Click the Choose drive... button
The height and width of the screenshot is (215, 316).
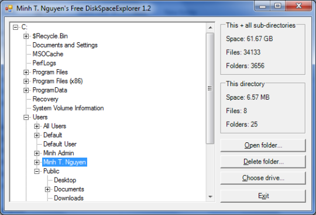click(x=263, y=178)
